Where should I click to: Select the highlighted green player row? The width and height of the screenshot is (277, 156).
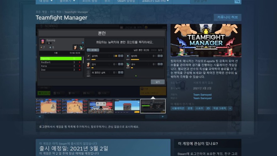tap(61, 58)
